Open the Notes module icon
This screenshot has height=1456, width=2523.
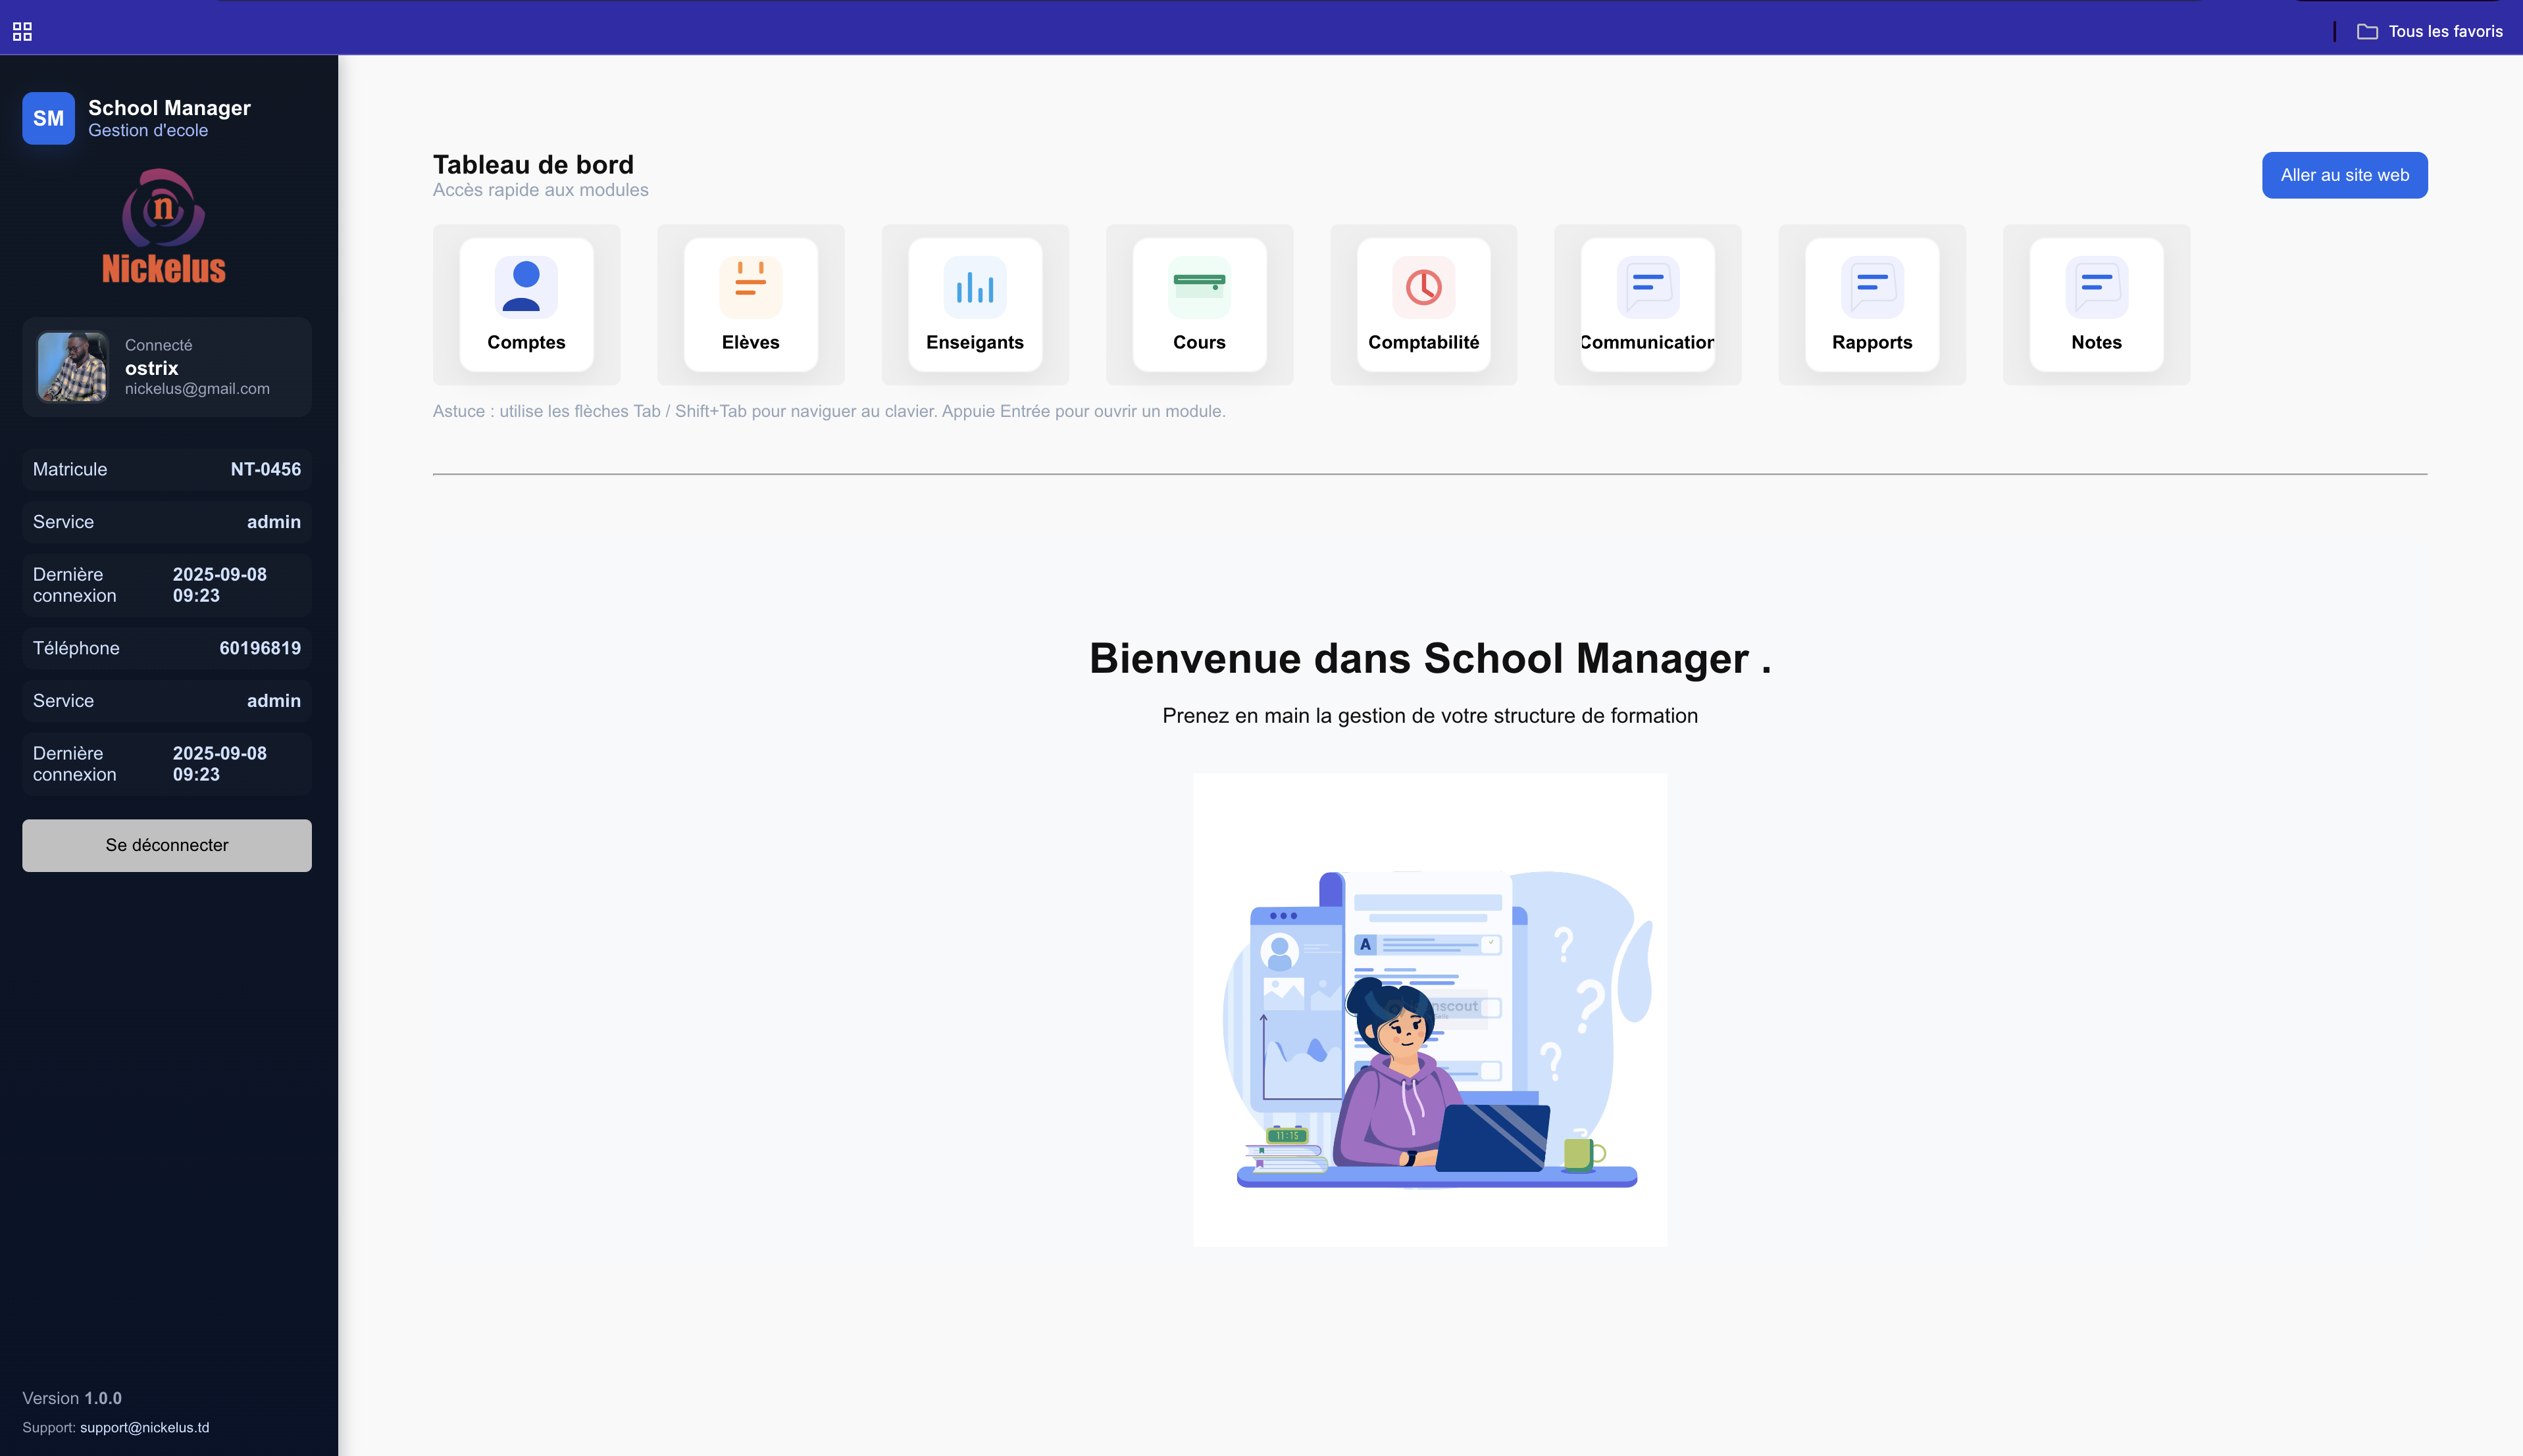[x=2096, y=288]
